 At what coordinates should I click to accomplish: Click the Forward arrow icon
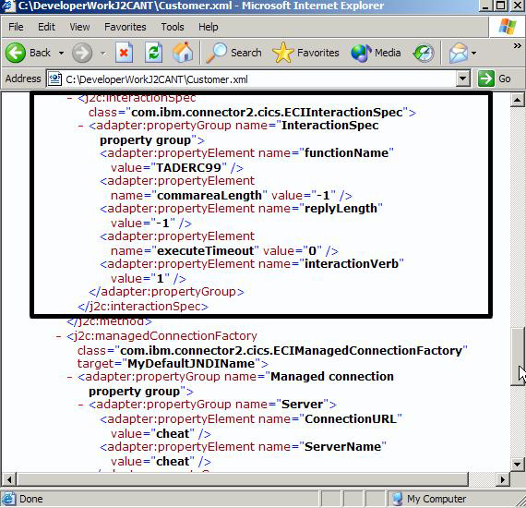pyautogui.click(x=82, y=53)
